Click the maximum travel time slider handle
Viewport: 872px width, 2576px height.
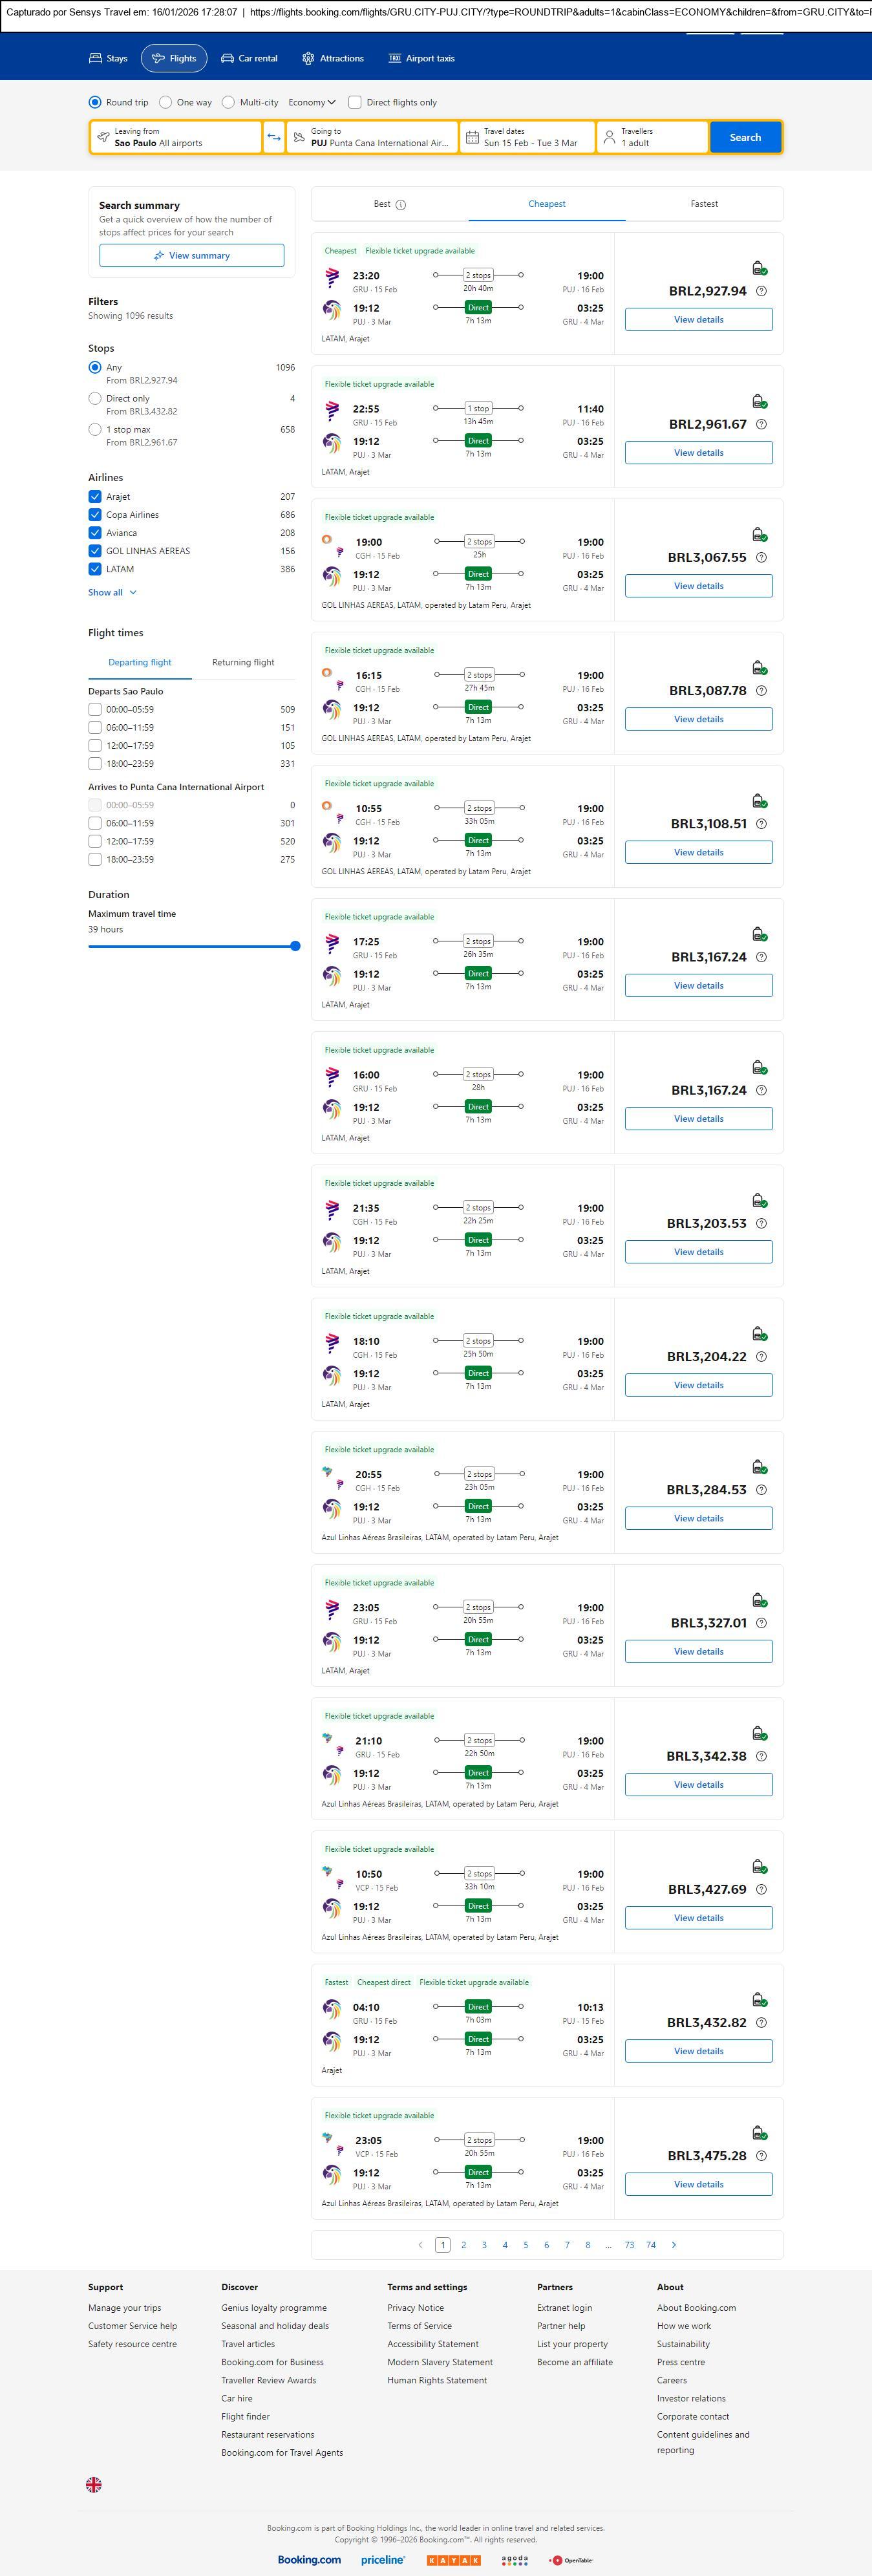coord(295,946)
